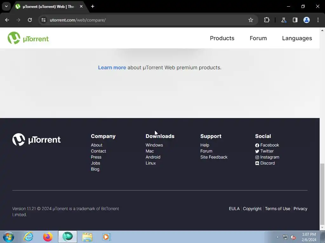Expand the tab search dropdown

(6, 6)
